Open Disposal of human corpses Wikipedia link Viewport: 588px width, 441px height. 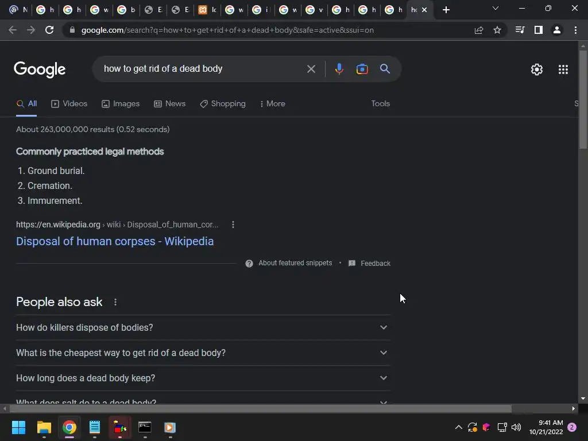coord(115,241)
